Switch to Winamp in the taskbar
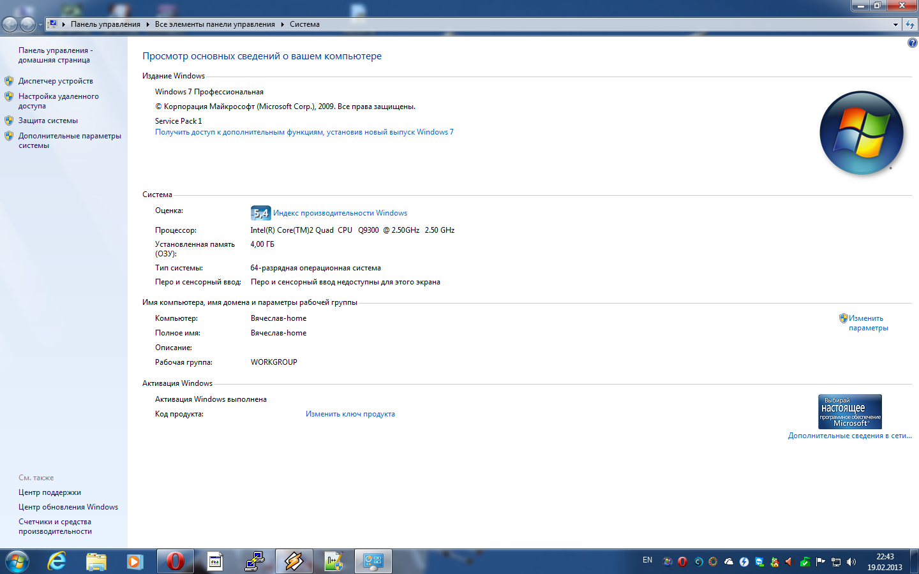The image size is (919, 574). tap(294, 561)
